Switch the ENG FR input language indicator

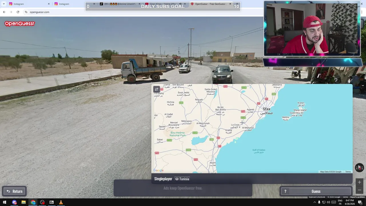tap(340, 202)
